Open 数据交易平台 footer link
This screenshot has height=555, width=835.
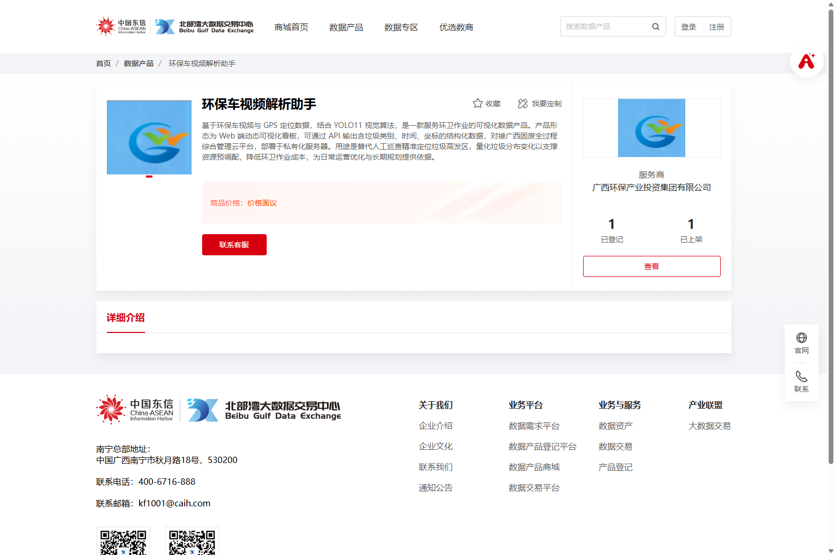point(534,488)
